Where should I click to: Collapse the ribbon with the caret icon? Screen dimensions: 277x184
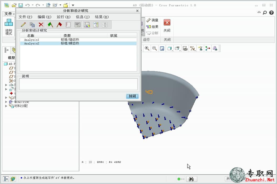click(259, 12)
